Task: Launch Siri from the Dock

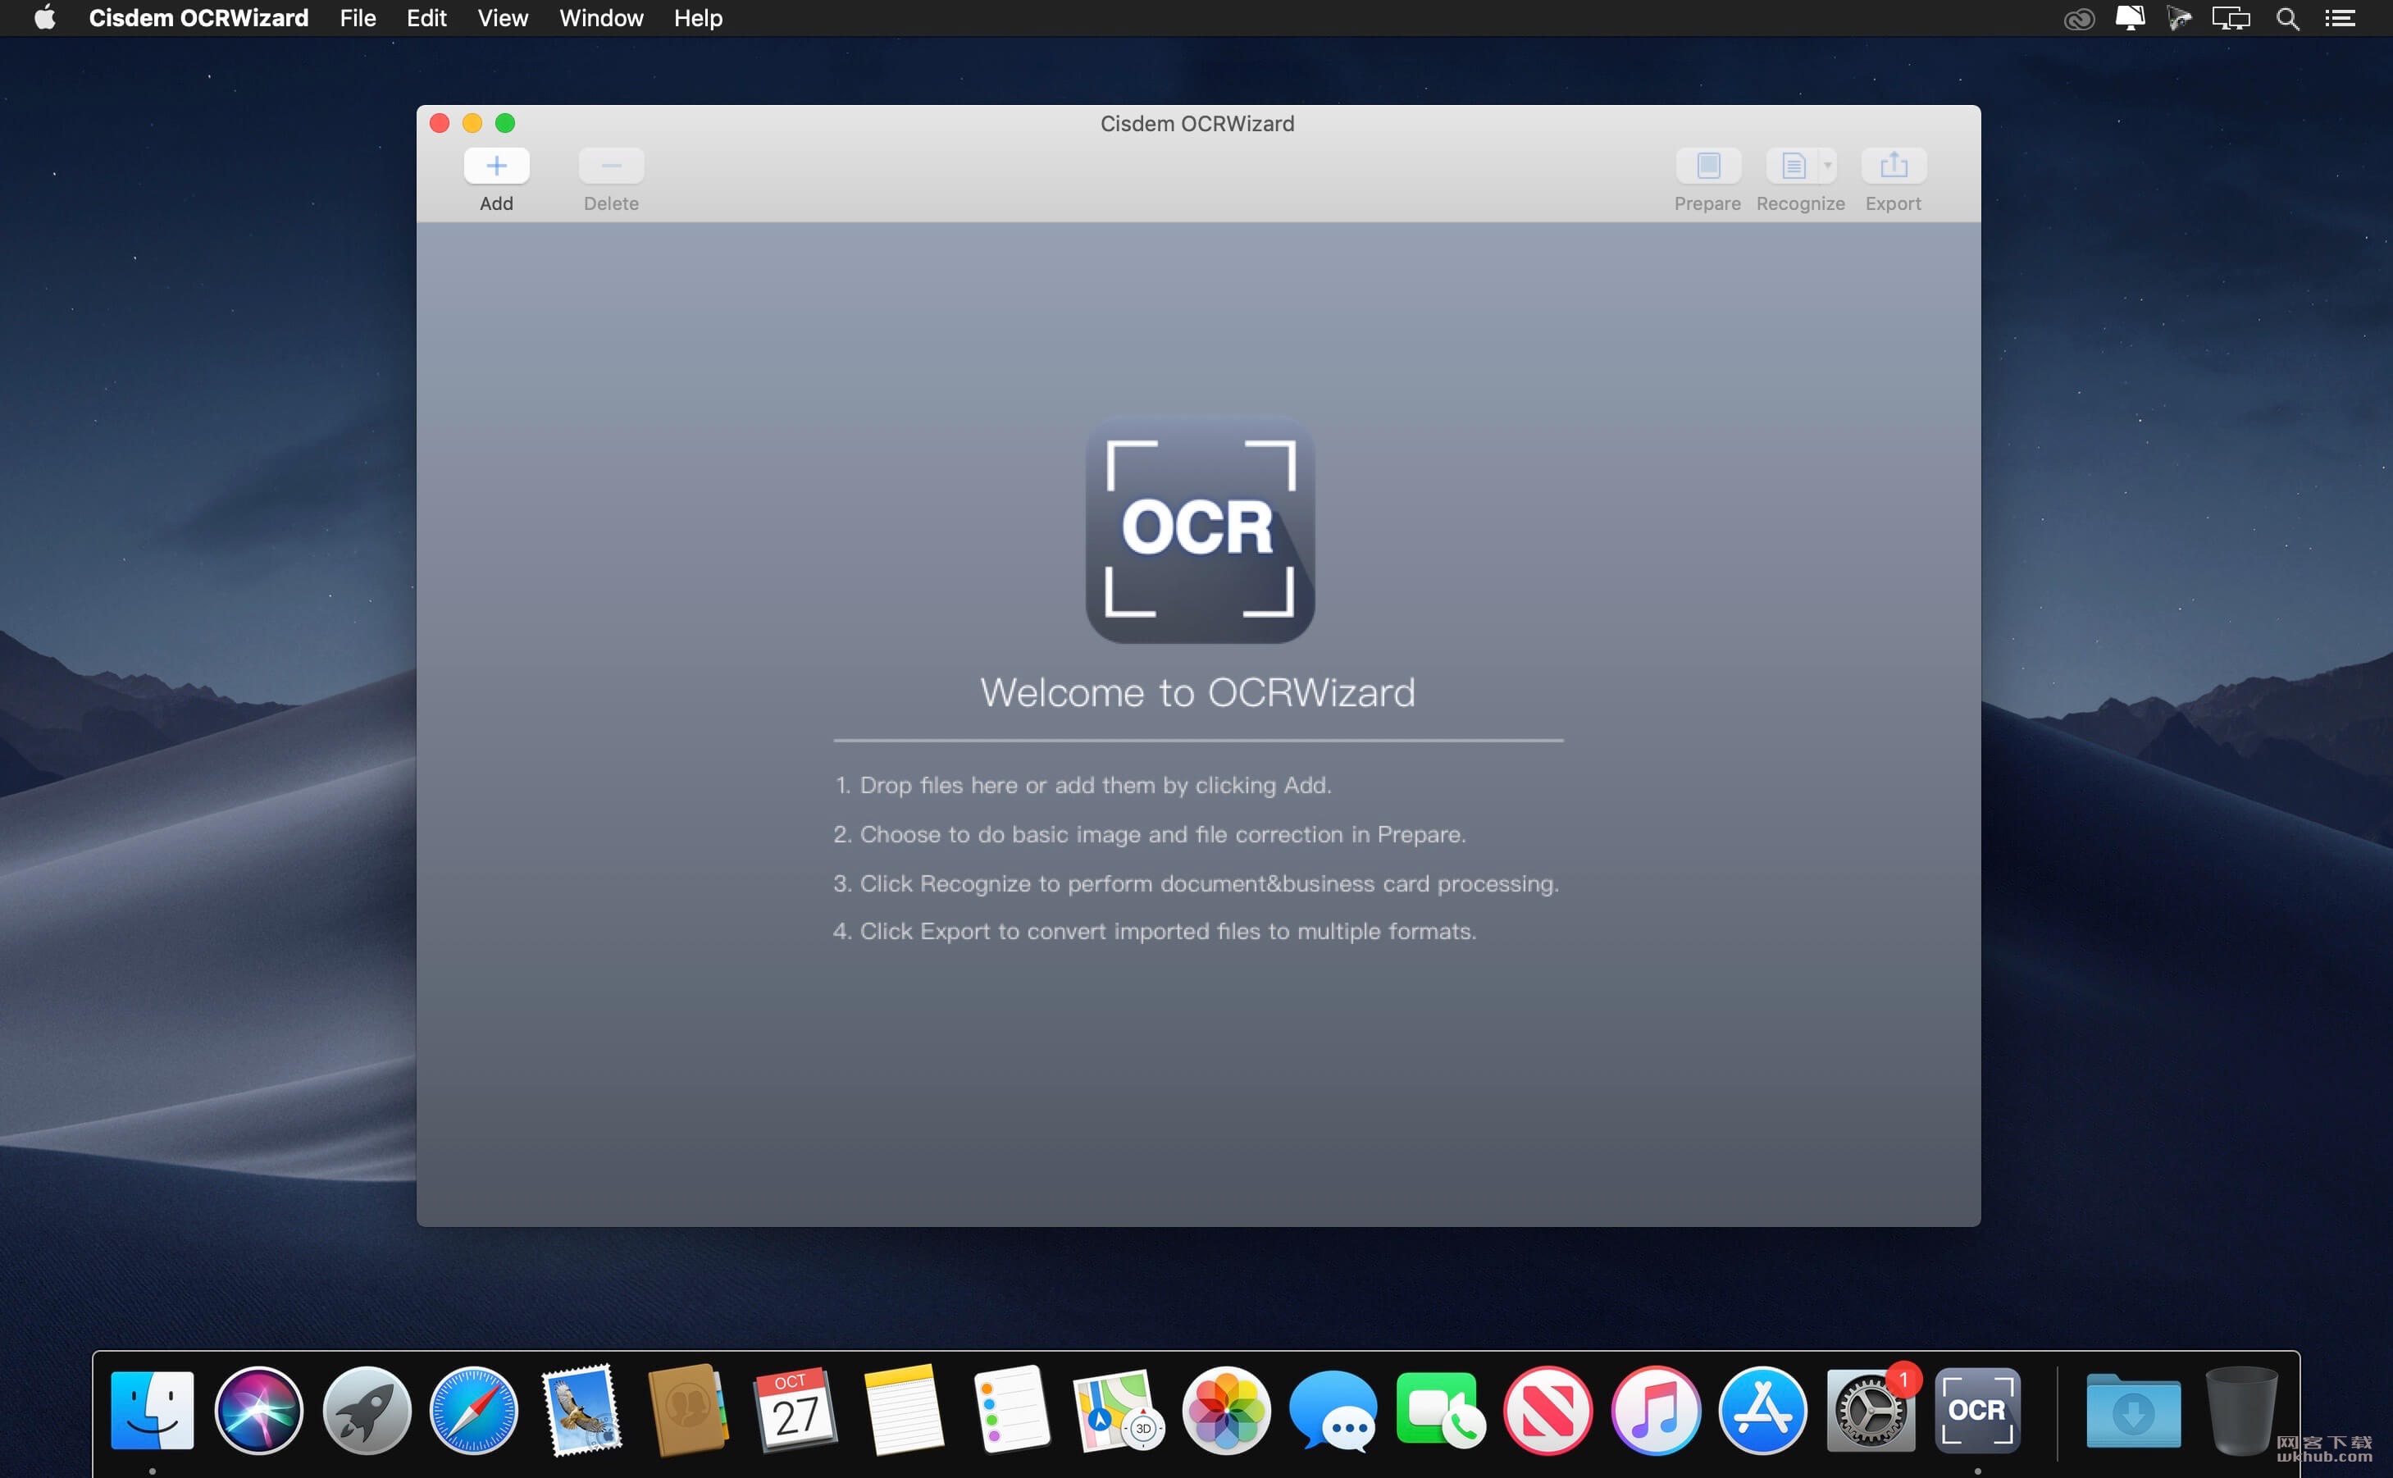Action: click(x=259, y=1411)
